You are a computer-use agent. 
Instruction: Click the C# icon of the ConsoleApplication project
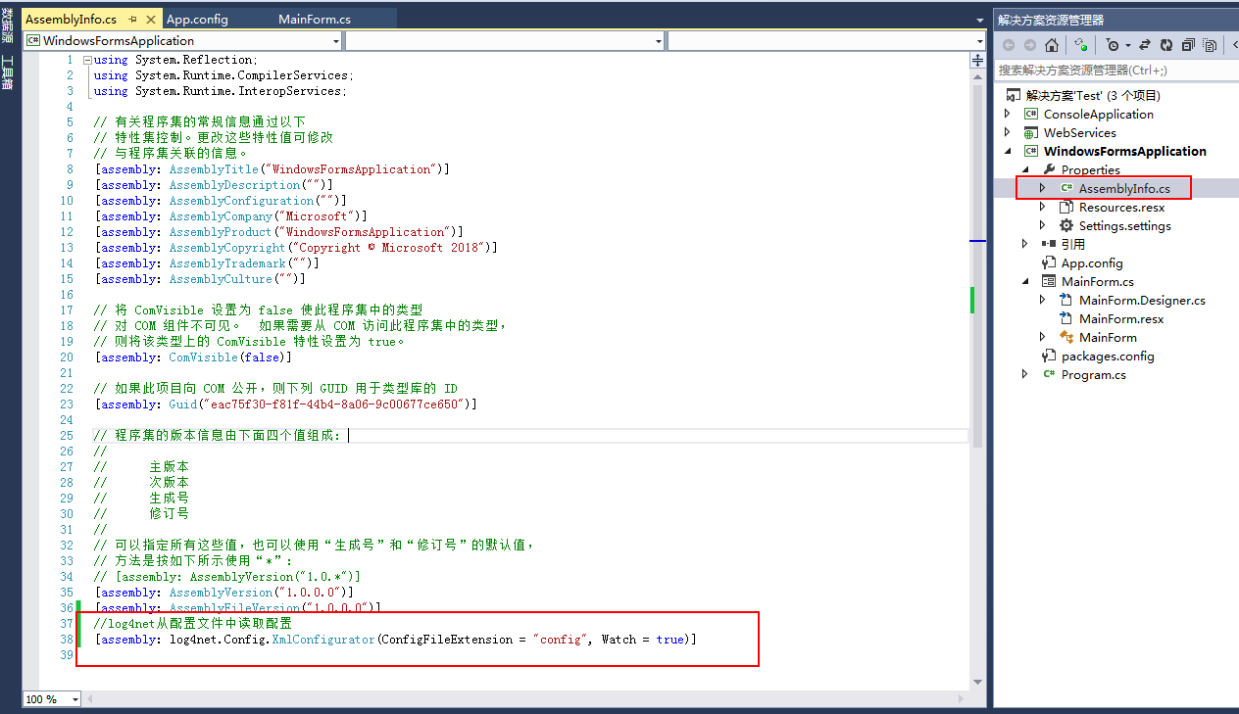(x=1031, y=114)
